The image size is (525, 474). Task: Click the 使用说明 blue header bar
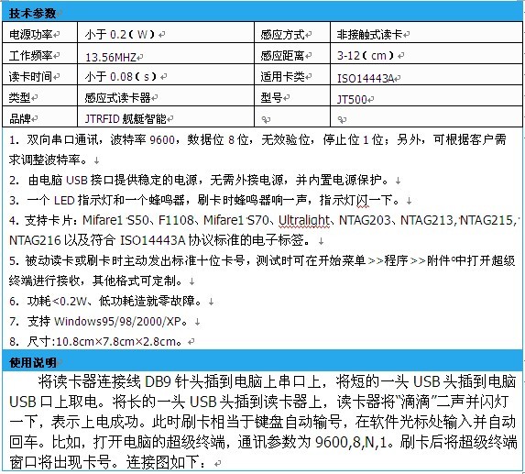click(262, 361)
